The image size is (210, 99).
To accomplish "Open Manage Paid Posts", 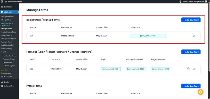I will 8,35.
